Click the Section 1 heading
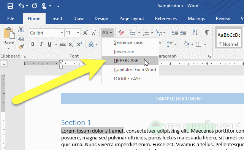The width and height of the screenshot is (244, 150). 76,123
